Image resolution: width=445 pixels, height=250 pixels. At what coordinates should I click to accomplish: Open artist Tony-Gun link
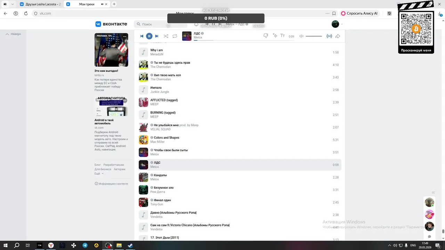click(x=157, y=205)
